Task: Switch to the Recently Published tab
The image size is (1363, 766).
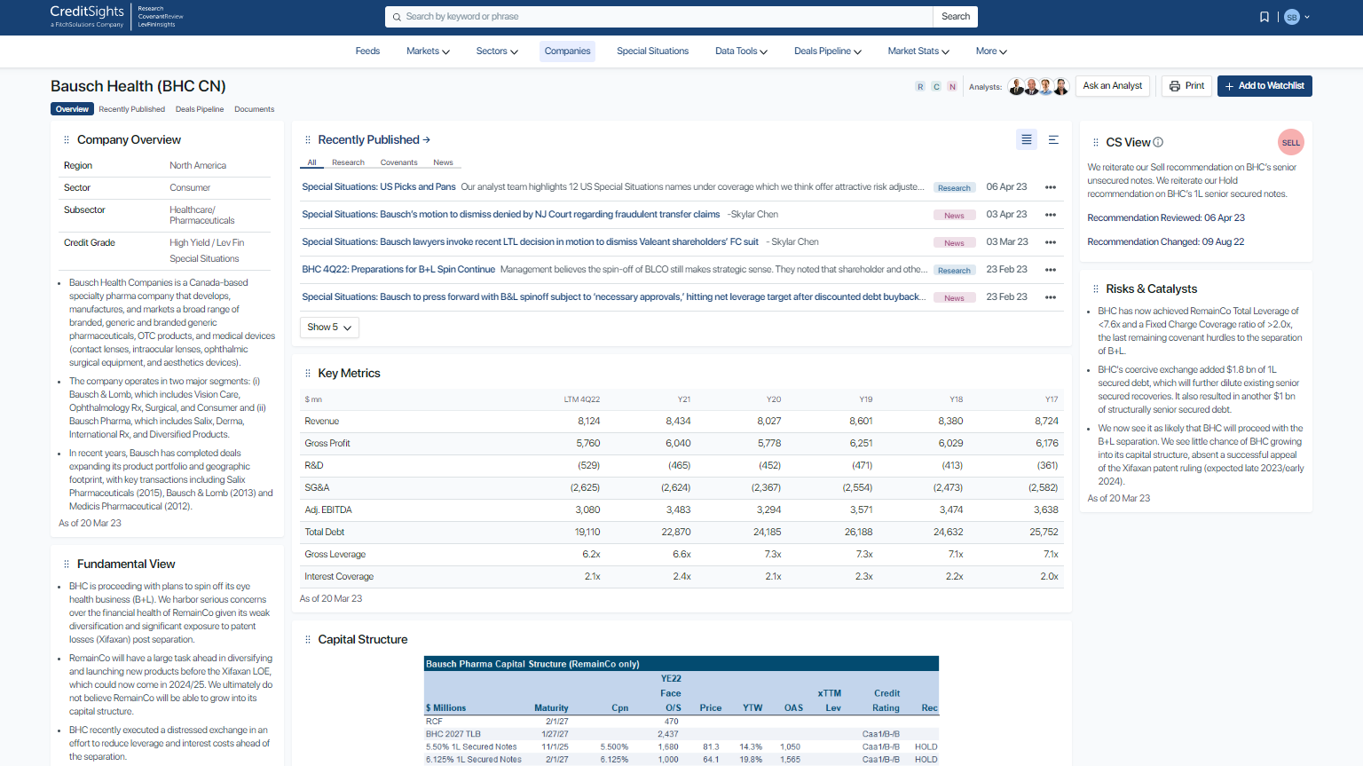Action: pyautogui.click(x=131, y=108)
